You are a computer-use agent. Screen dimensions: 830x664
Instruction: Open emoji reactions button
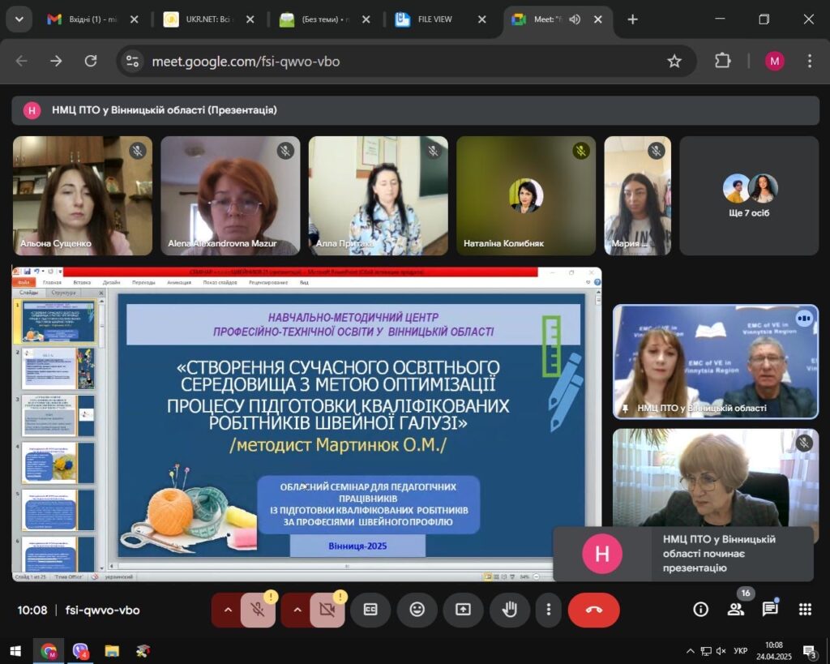417,610
